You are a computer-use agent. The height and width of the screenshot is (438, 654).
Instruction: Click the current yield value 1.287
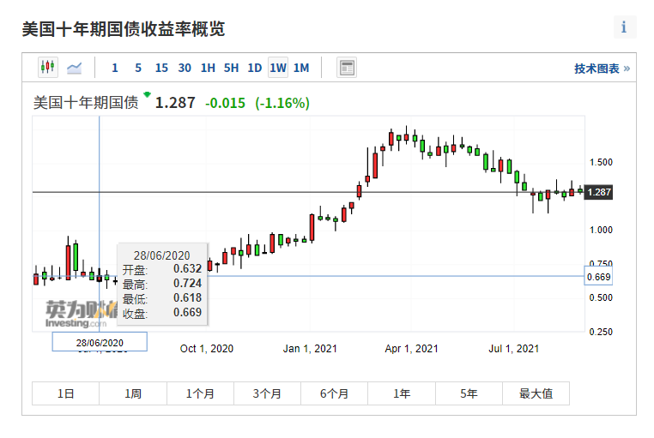coord(175,103)
